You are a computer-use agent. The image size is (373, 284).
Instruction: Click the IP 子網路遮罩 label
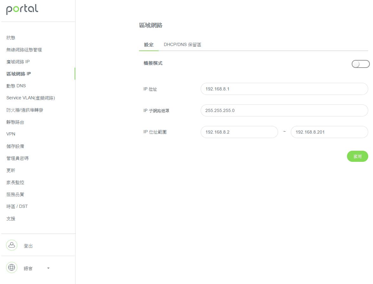[x=156, y=111]
